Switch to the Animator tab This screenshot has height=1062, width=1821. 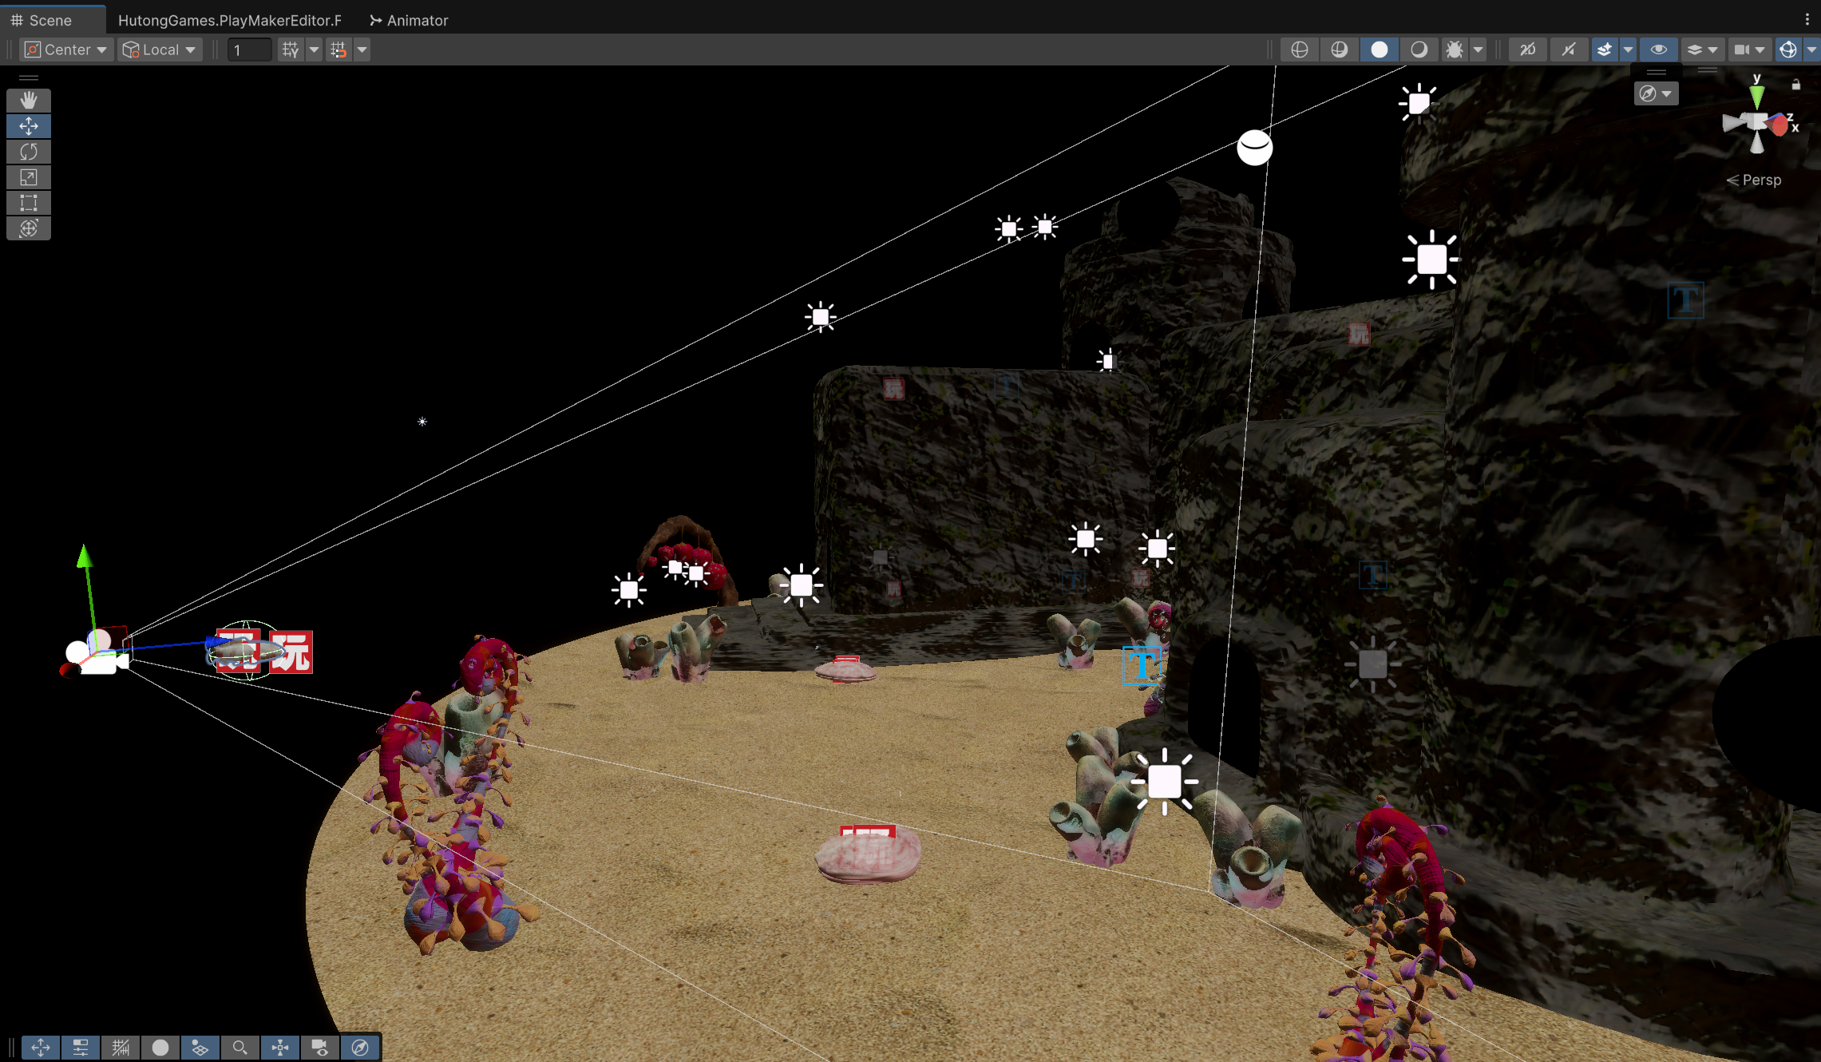point(409,20)
